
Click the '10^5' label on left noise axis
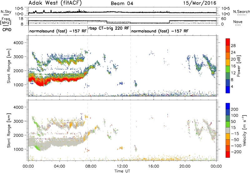tap(19, 9)
